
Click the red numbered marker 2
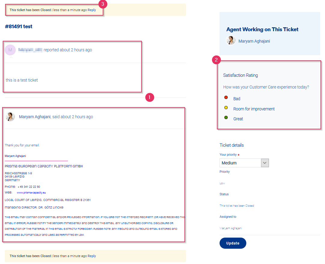click(216, 60)
